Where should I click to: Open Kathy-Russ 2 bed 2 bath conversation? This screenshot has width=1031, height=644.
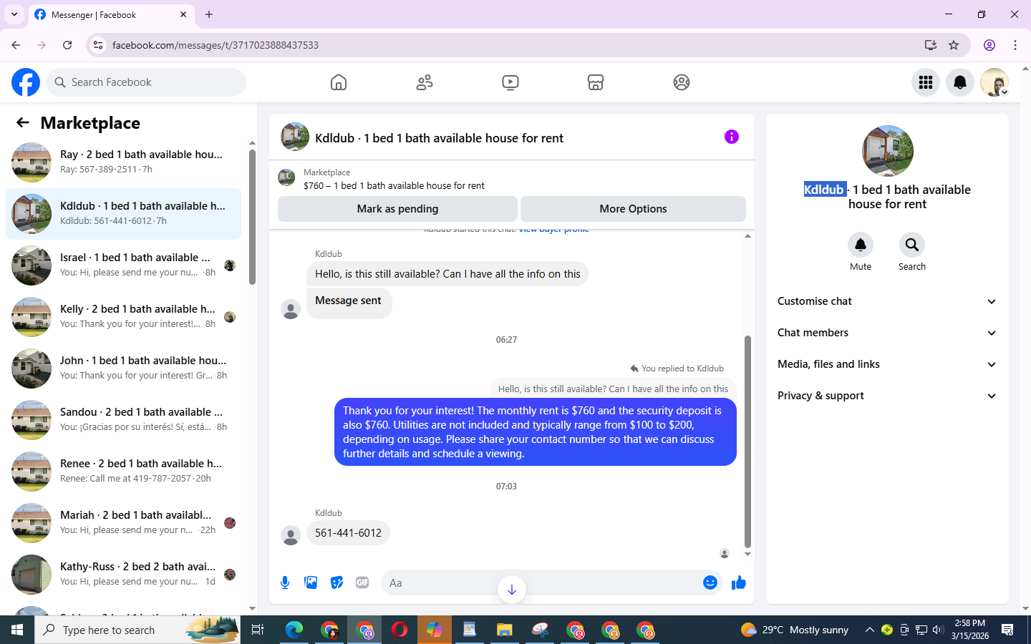pyautogui.click(x=123, y=575)
